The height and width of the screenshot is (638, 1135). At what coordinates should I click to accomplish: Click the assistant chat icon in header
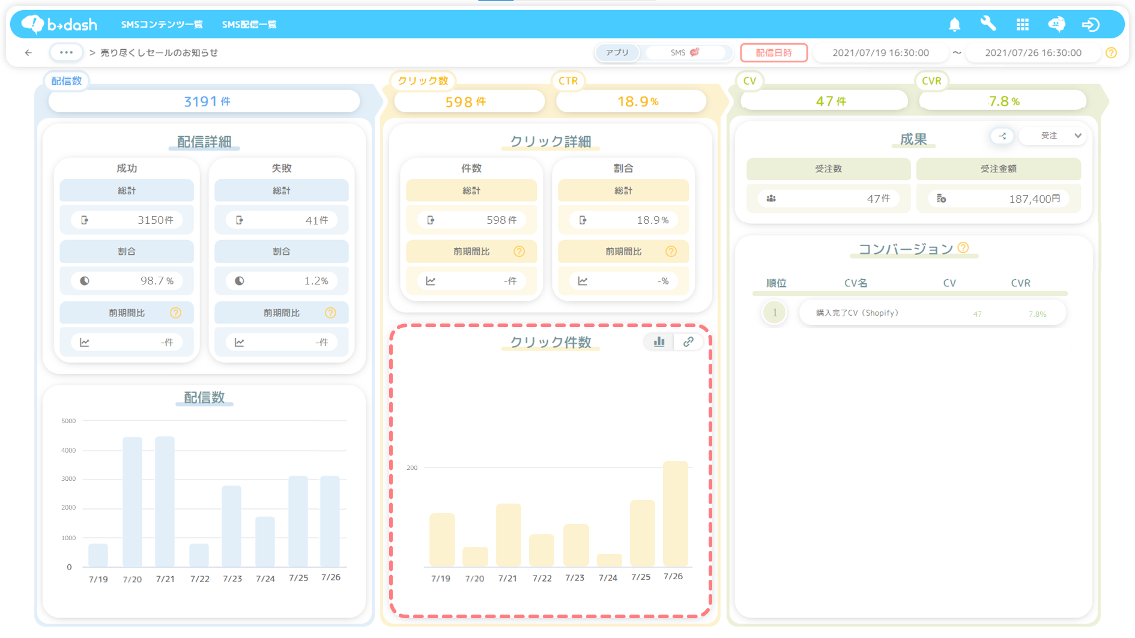pos(1056,25)
